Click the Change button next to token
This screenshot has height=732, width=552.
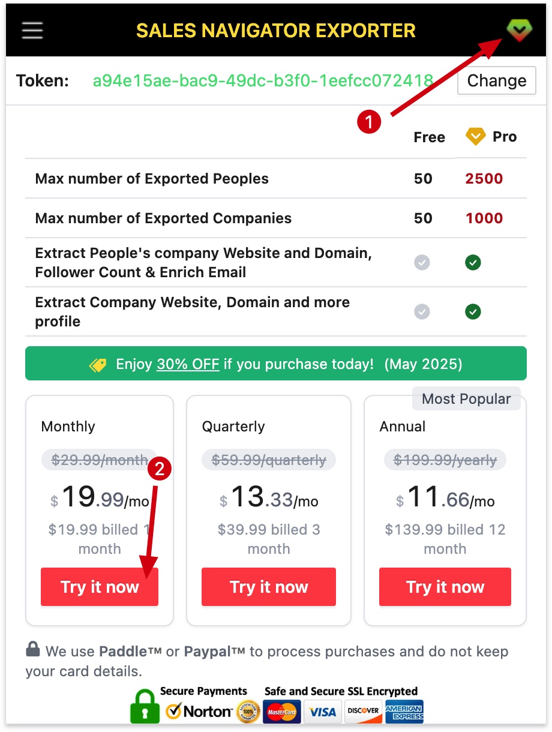click(496, 80)
